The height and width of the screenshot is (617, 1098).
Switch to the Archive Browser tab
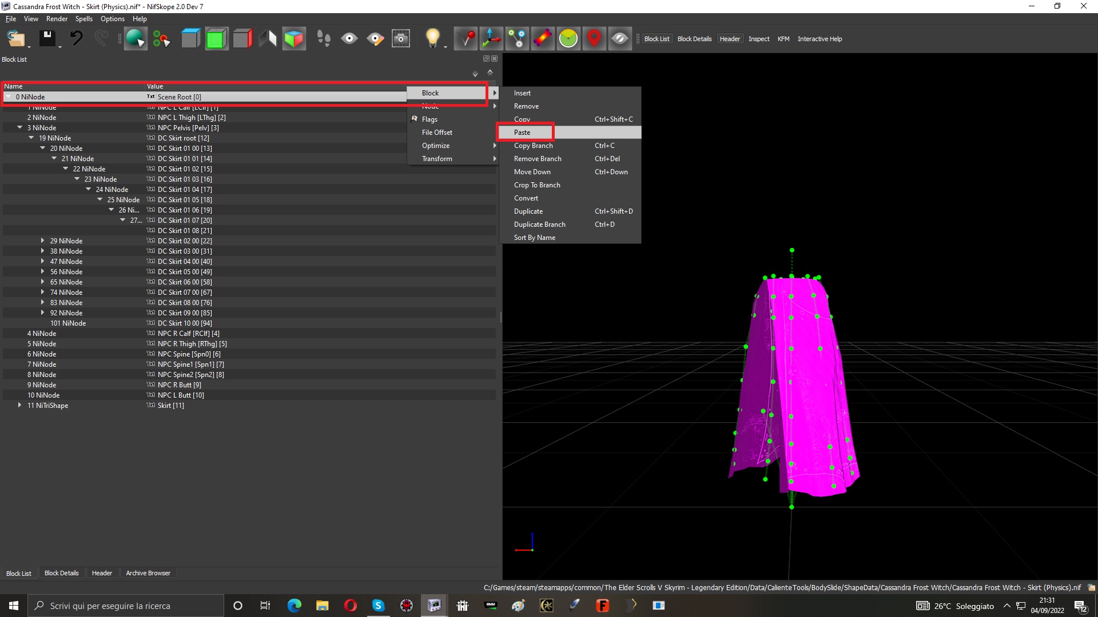tap(148, 573)
